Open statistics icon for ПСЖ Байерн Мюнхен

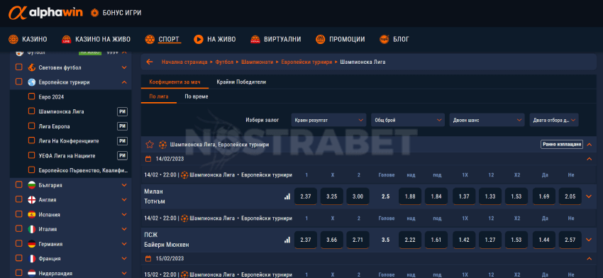287,240
